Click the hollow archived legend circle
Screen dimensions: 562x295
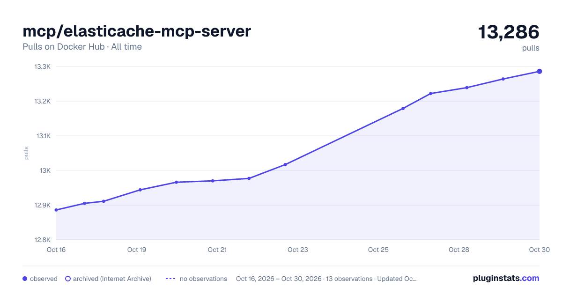pos(67,279)
